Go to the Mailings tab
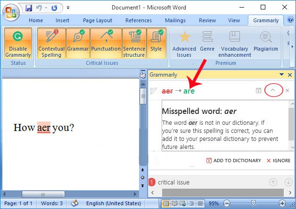The height and width of the screenshot is (209, 296). point(175,20)
